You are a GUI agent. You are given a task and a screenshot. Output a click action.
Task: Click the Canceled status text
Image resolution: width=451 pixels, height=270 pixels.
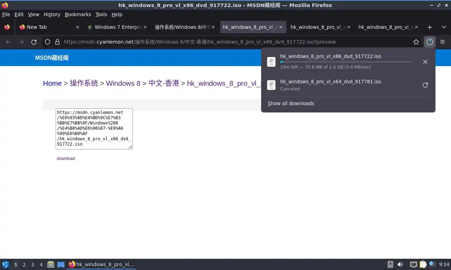(290, 89)
